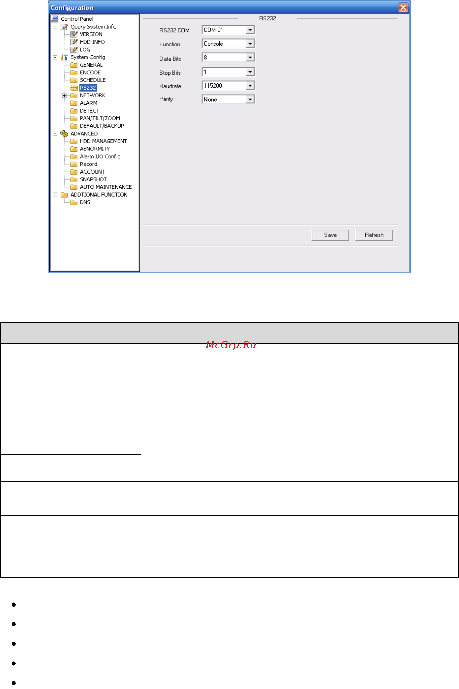
Task: Click the Control Panel computer icon
Action: (x=55, y=19)
